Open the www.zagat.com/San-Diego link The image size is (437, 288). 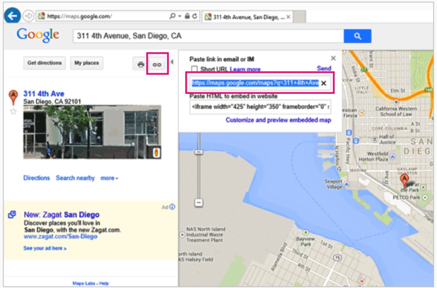pos(61,237)
